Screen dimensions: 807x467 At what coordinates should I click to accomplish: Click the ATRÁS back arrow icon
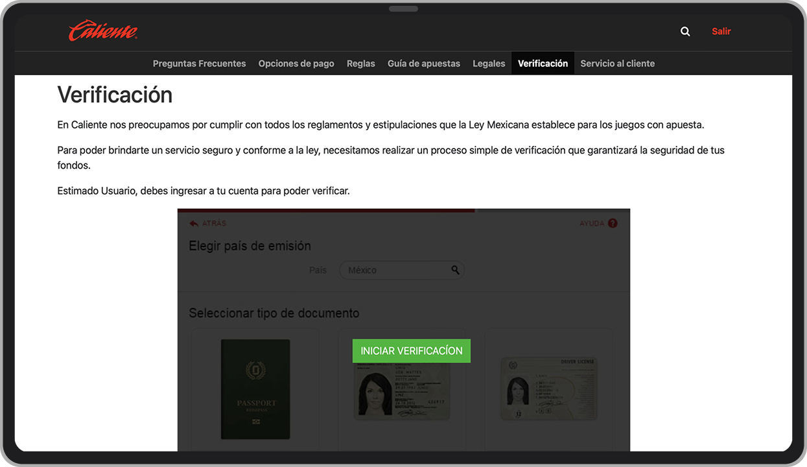(193, 222)
